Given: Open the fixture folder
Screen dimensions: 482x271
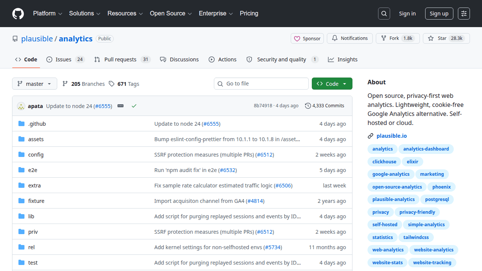Looking at the screenshot, I should (36, 201).
